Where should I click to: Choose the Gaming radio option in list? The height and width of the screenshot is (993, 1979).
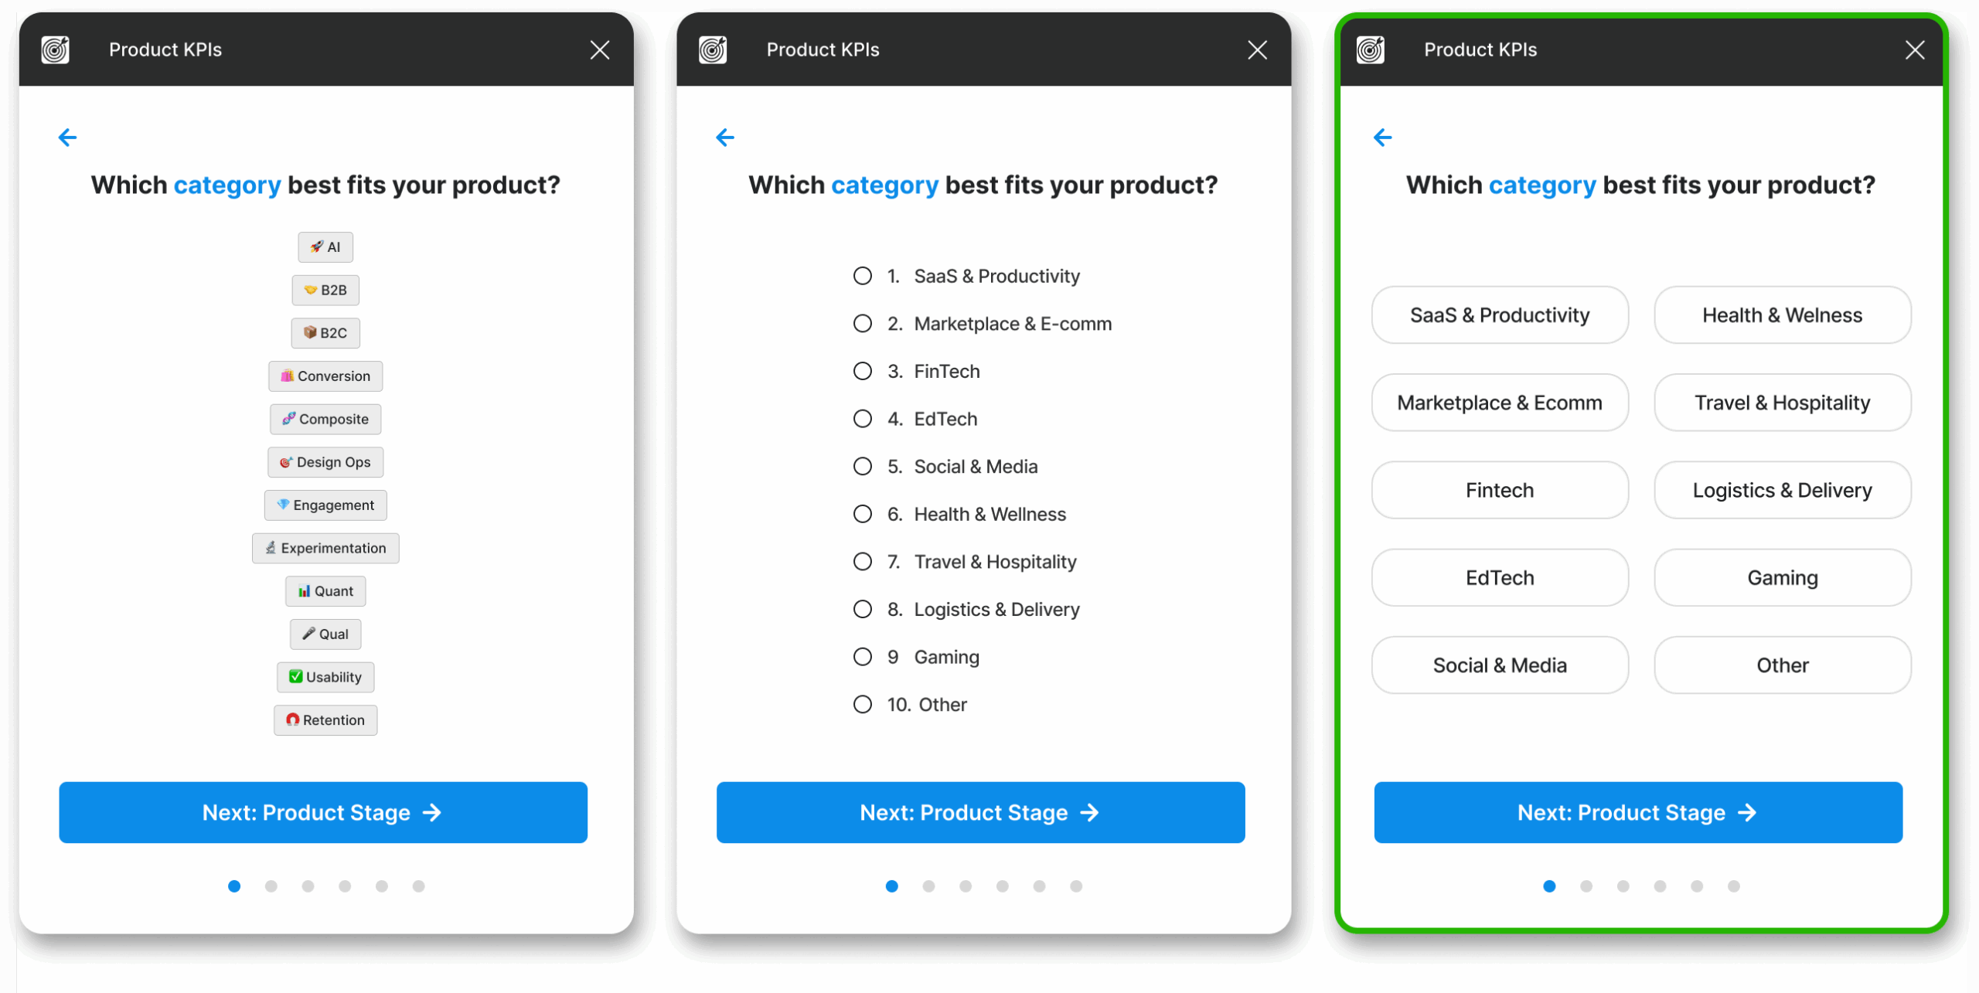[x=862, y=657]
